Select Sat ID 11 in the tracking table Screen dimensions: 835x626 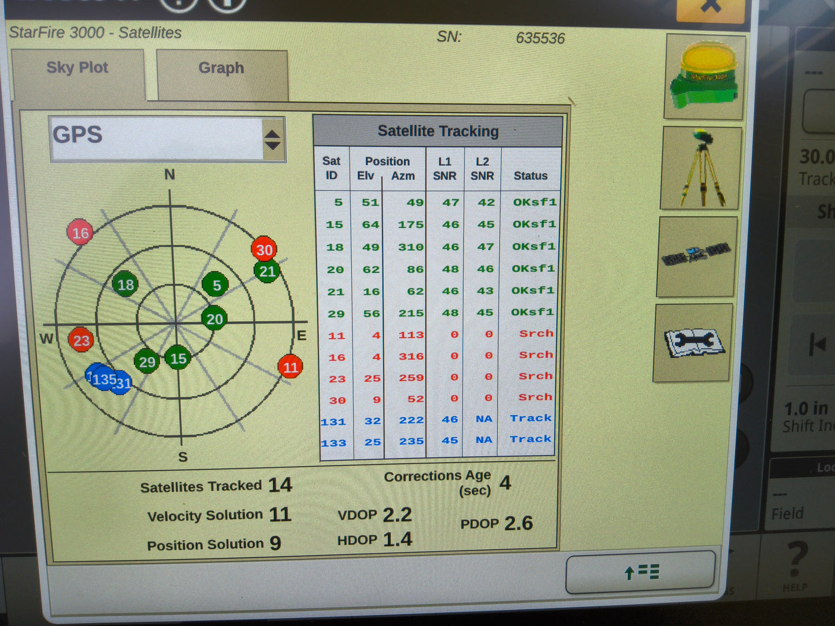point(337,336)
